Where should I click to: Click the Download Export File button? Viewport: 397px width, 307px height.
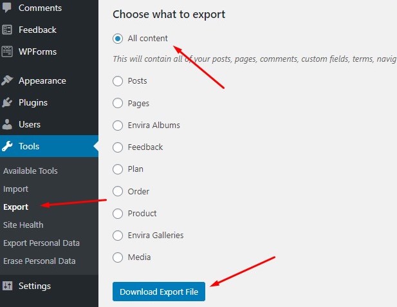coord(159,292)
